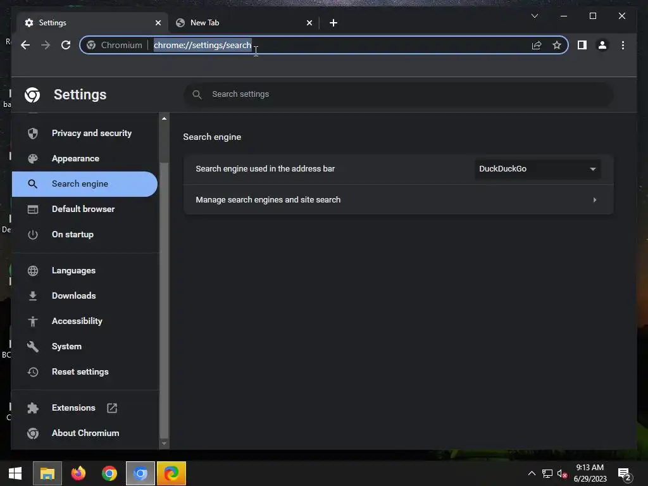
Task: Expand Manage search engines and site search
Action: (399, 199)
